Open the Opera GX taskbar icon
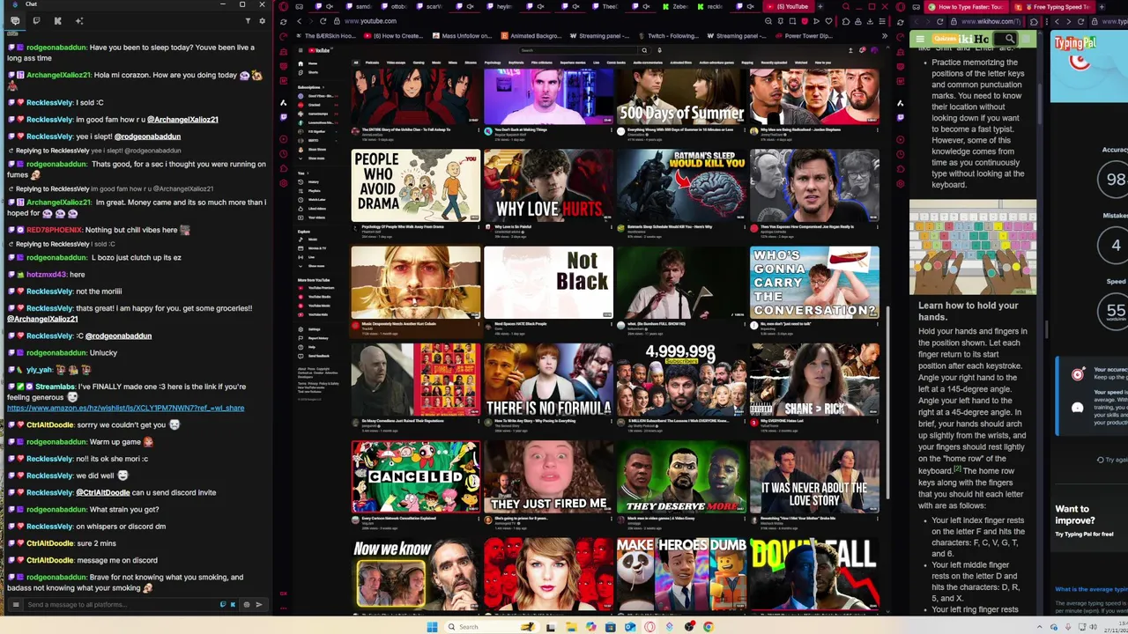 pyautogui.click(x=649, y=626)
